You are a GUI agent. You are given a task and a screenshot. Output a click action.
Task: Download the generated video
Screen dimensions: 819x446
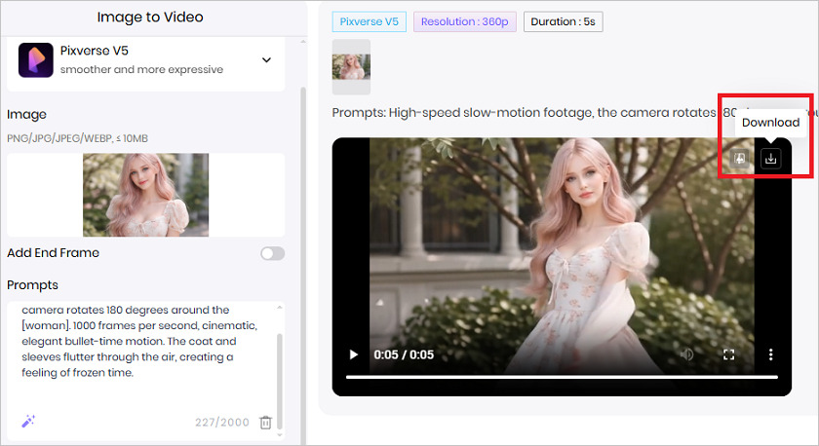pyautogui.click(x=770, y=158)
